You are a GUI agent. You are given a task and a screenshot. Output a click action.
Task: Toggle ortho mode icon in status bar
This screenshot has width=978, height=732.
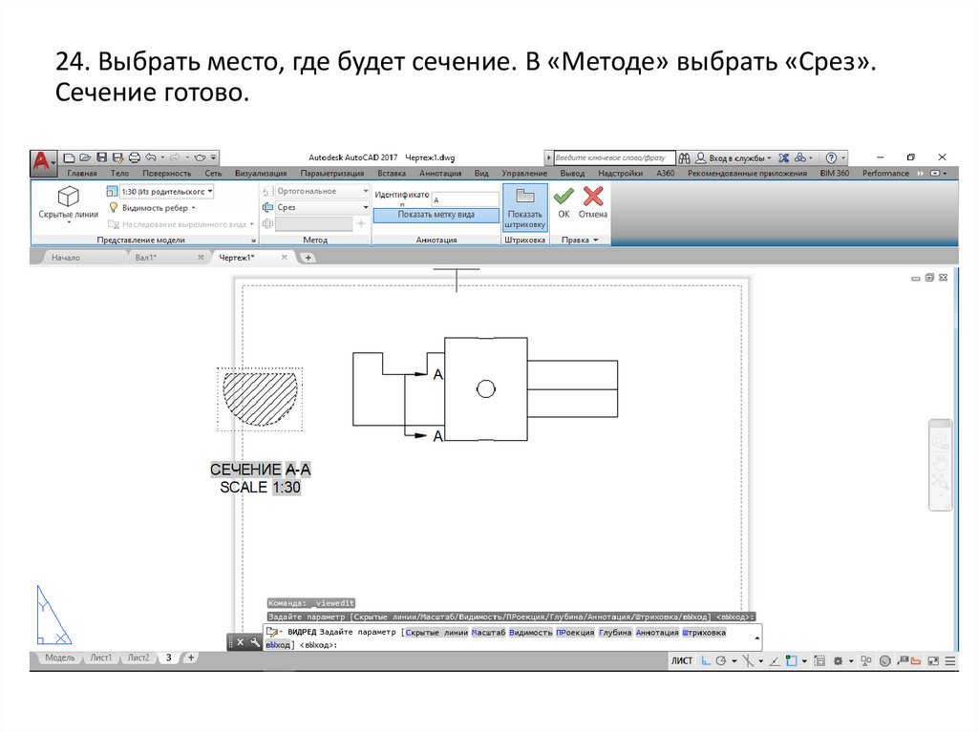pyautogui.click(x=706, y=661)
